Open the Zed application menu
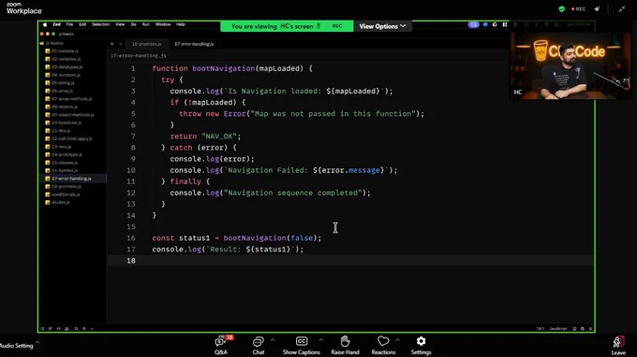The height and width of the screenshot is (357, 637). tap(56, 24)
